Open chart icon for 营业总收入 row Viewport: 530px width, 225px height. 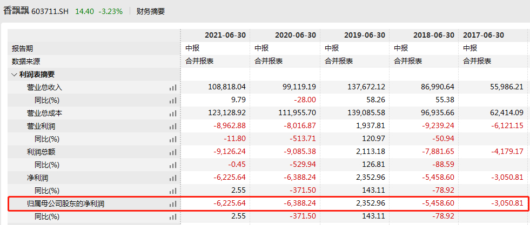click(173, 87)
